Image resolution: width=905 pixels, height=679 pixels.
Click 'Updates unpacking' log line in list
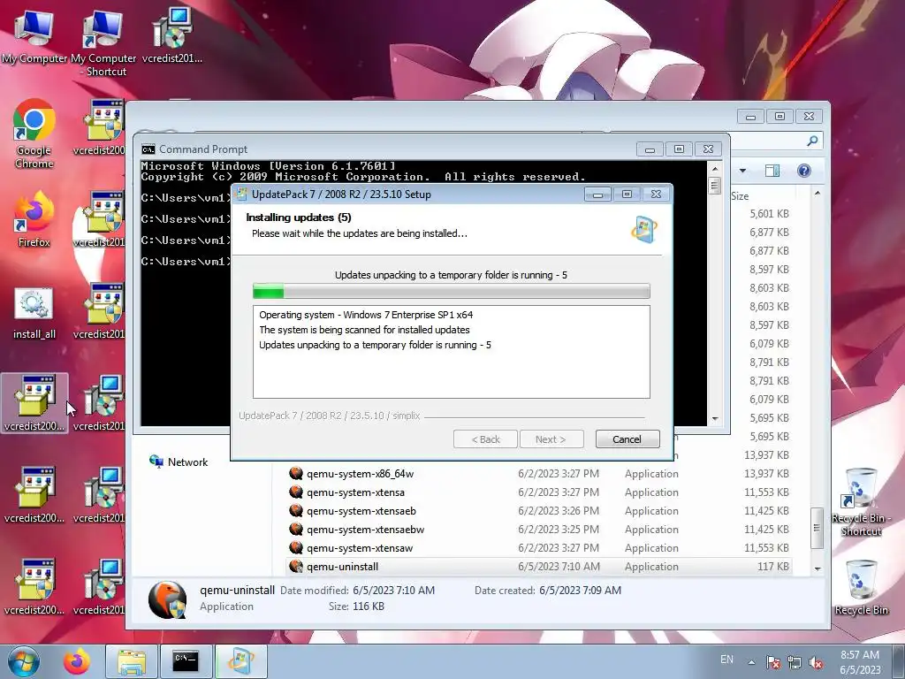375,345
